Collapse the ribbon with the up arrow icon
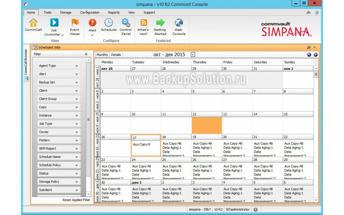This screenshot has height=215, width=344. pyautogui.click(x=309, y=12)
